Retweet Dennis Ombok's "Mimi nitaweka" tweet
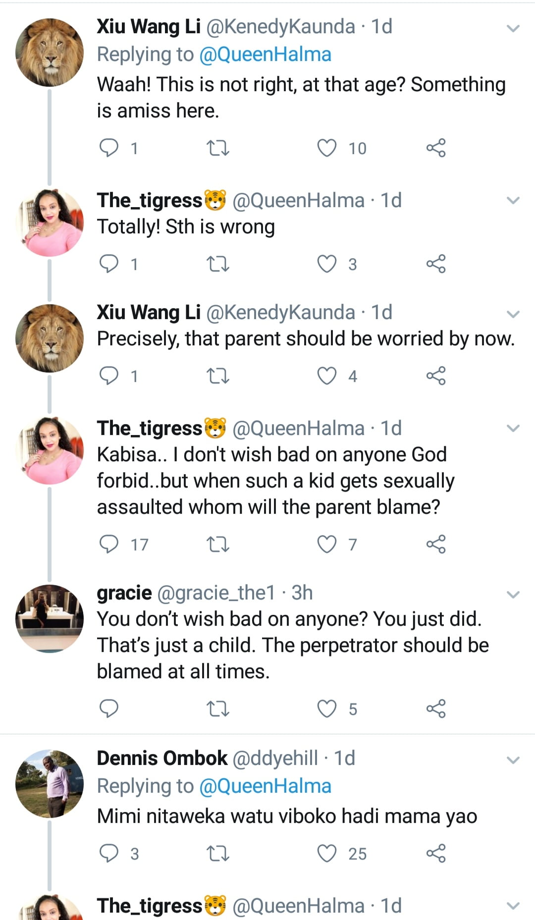The height and width of the screenshot is (920, 535). (217, 853)
